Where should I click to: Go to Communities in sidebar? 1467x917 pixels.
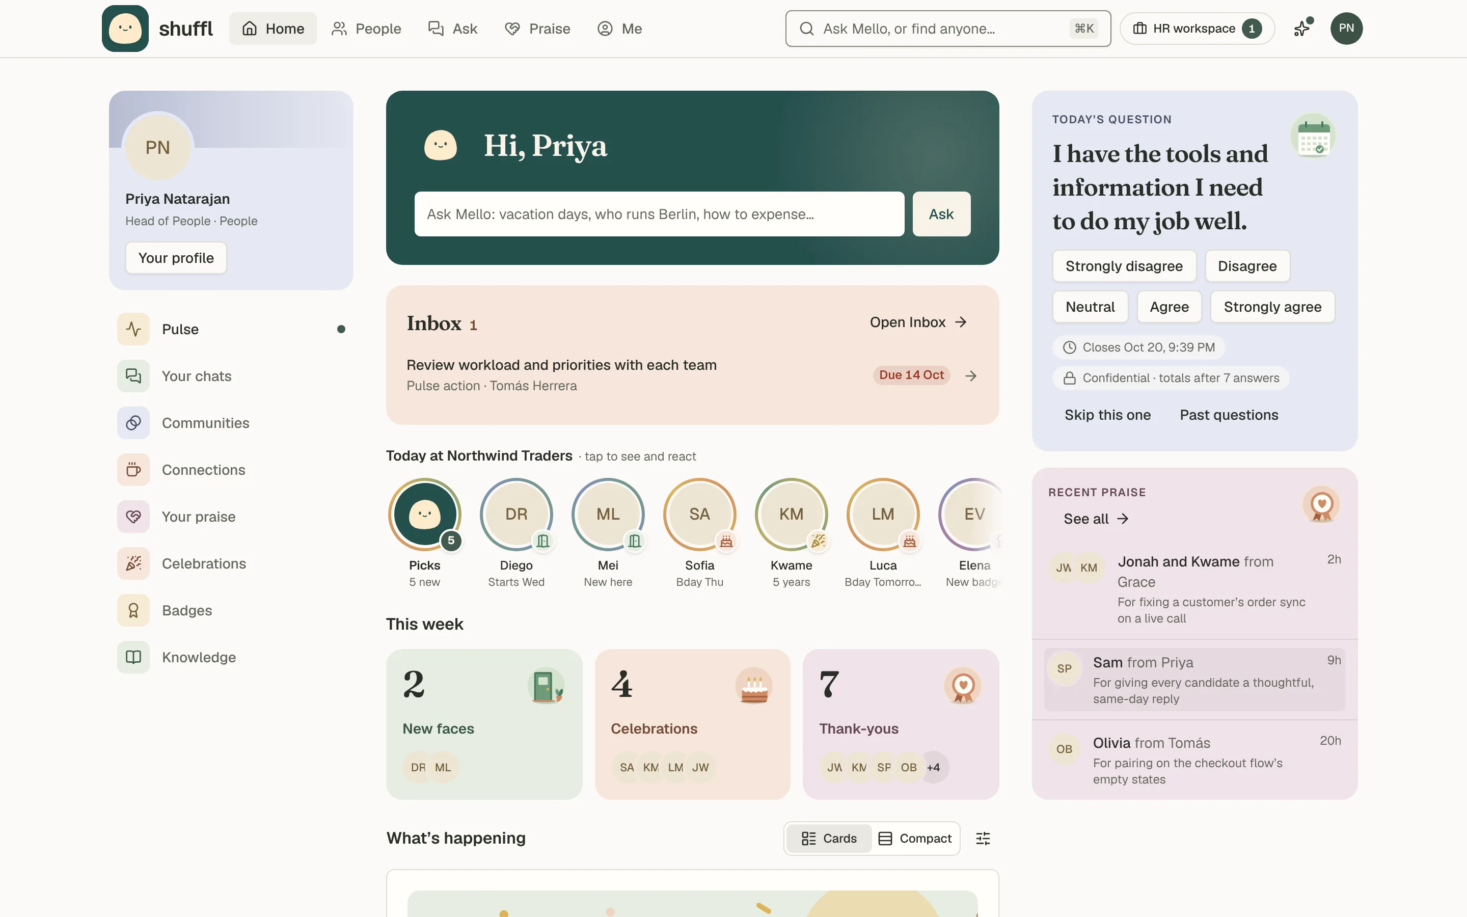(x=231, y=423)
